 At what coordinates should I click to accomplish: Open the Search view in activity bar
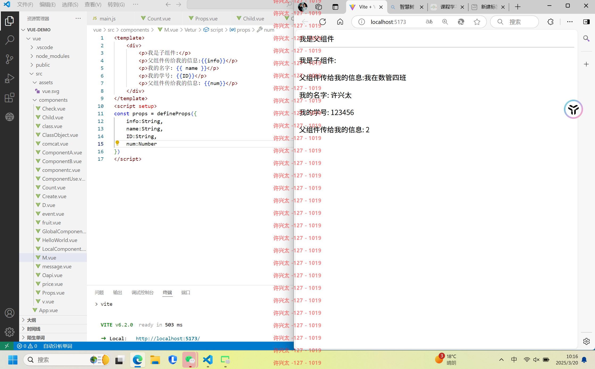click(9, 40)
